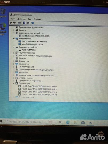
Task: Select the Компьютер category text
Action: 24,64
